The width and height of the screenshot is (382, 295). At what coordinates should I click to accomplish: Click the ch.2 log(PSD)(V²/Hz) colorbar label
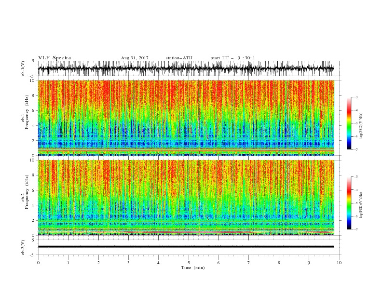(361, 205)
